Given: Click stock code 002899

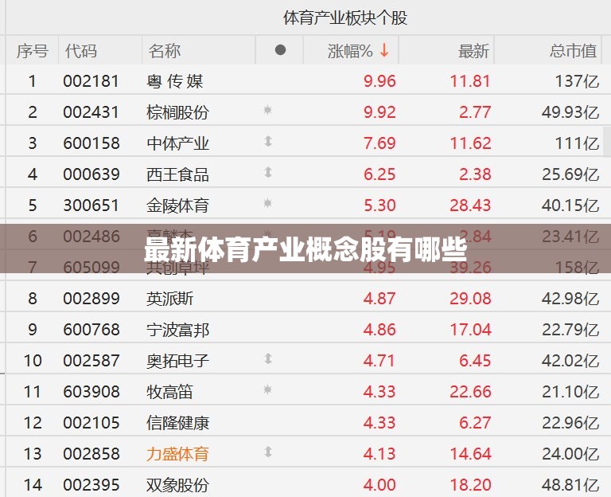Looking at the screenshot, I should point(91,299).
